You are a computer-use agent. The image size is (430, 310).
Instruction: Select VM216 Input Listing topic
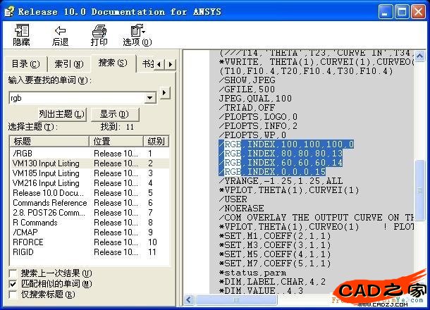(x=90, y=183)
